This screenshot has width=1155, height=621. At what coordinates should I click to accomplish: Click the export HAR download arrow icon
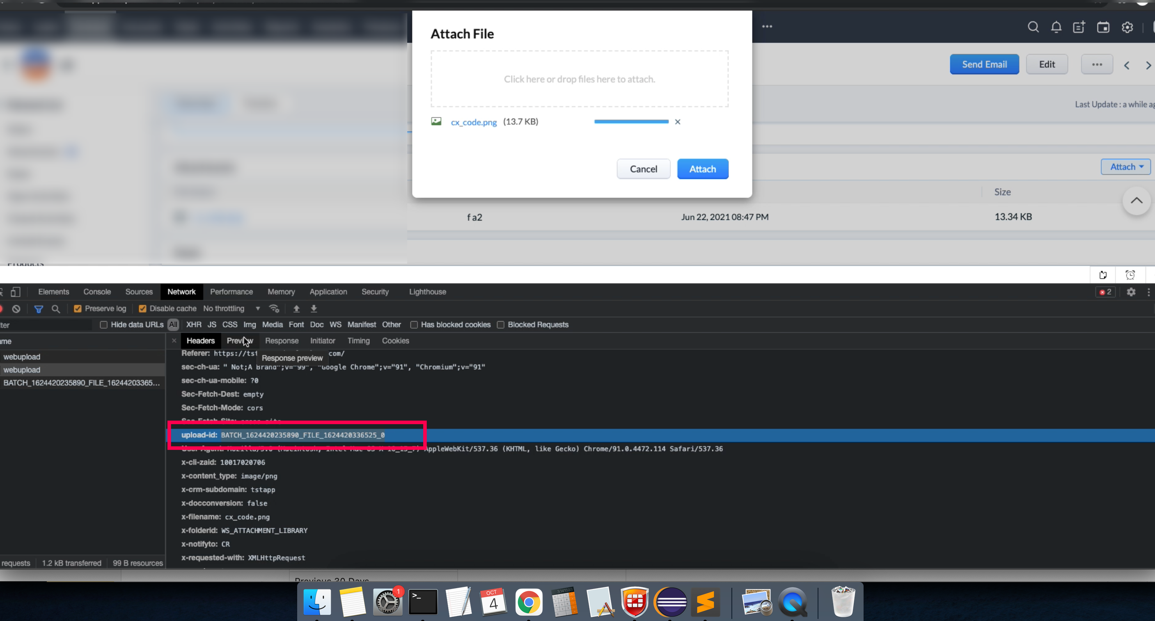[314, 309]
